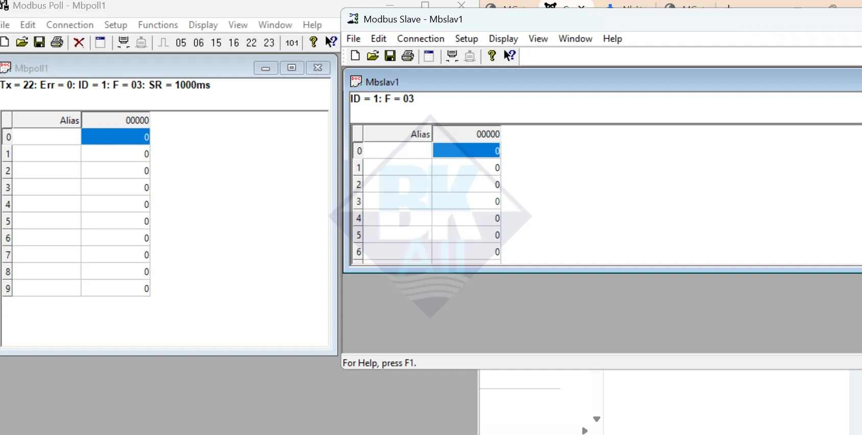Click the Alias column header in Mbslav1
The image size is (862, 435).
397,134
